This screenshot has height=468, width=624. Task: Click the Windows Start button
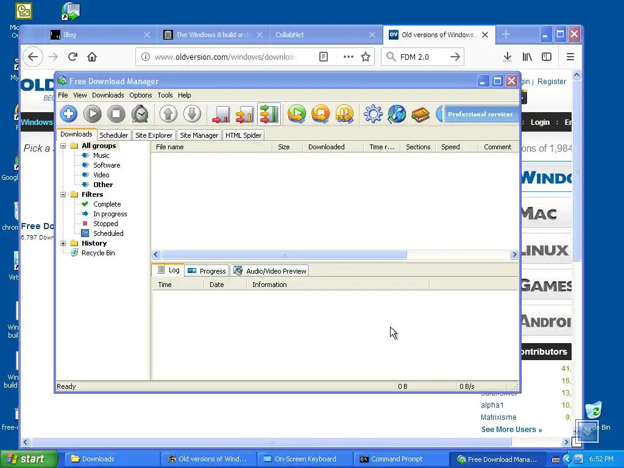pyautogui.click(x=29, y=459)
